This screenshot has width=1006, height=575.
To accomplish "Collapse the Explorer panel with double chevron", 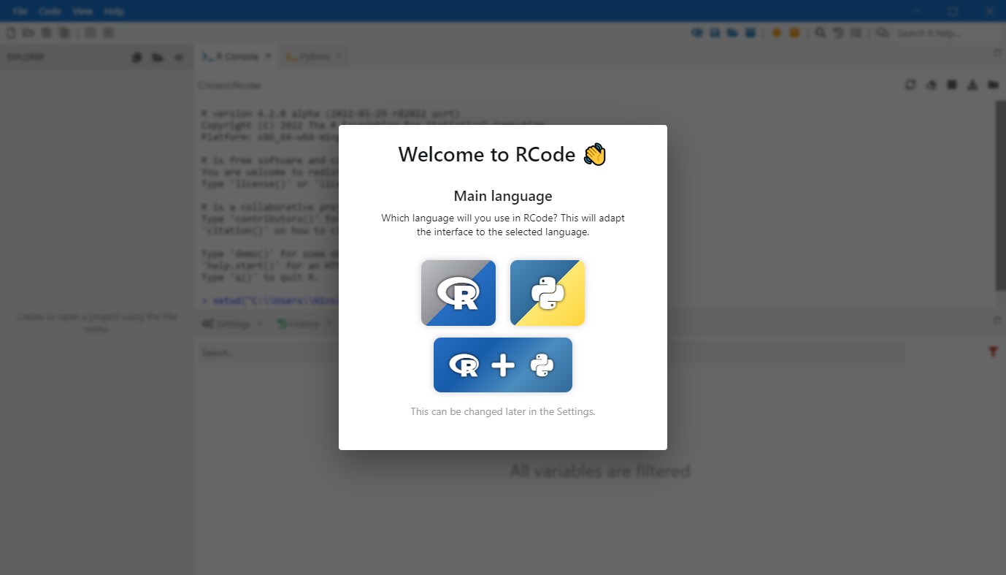I will pyautogui.click(x=179, y=58).
